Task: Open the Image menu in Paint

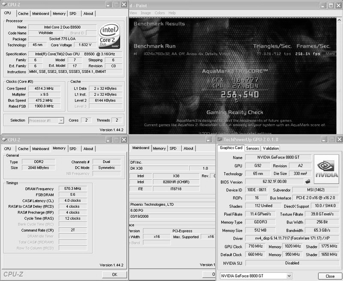Action: (146, 13)
